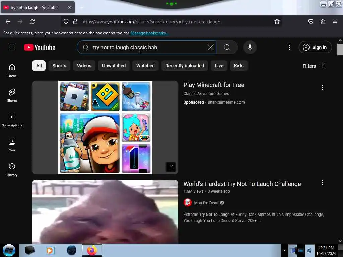Select the Kids filter chip
This screenshot has width=343, height=257.
click(x=238, y=66)
